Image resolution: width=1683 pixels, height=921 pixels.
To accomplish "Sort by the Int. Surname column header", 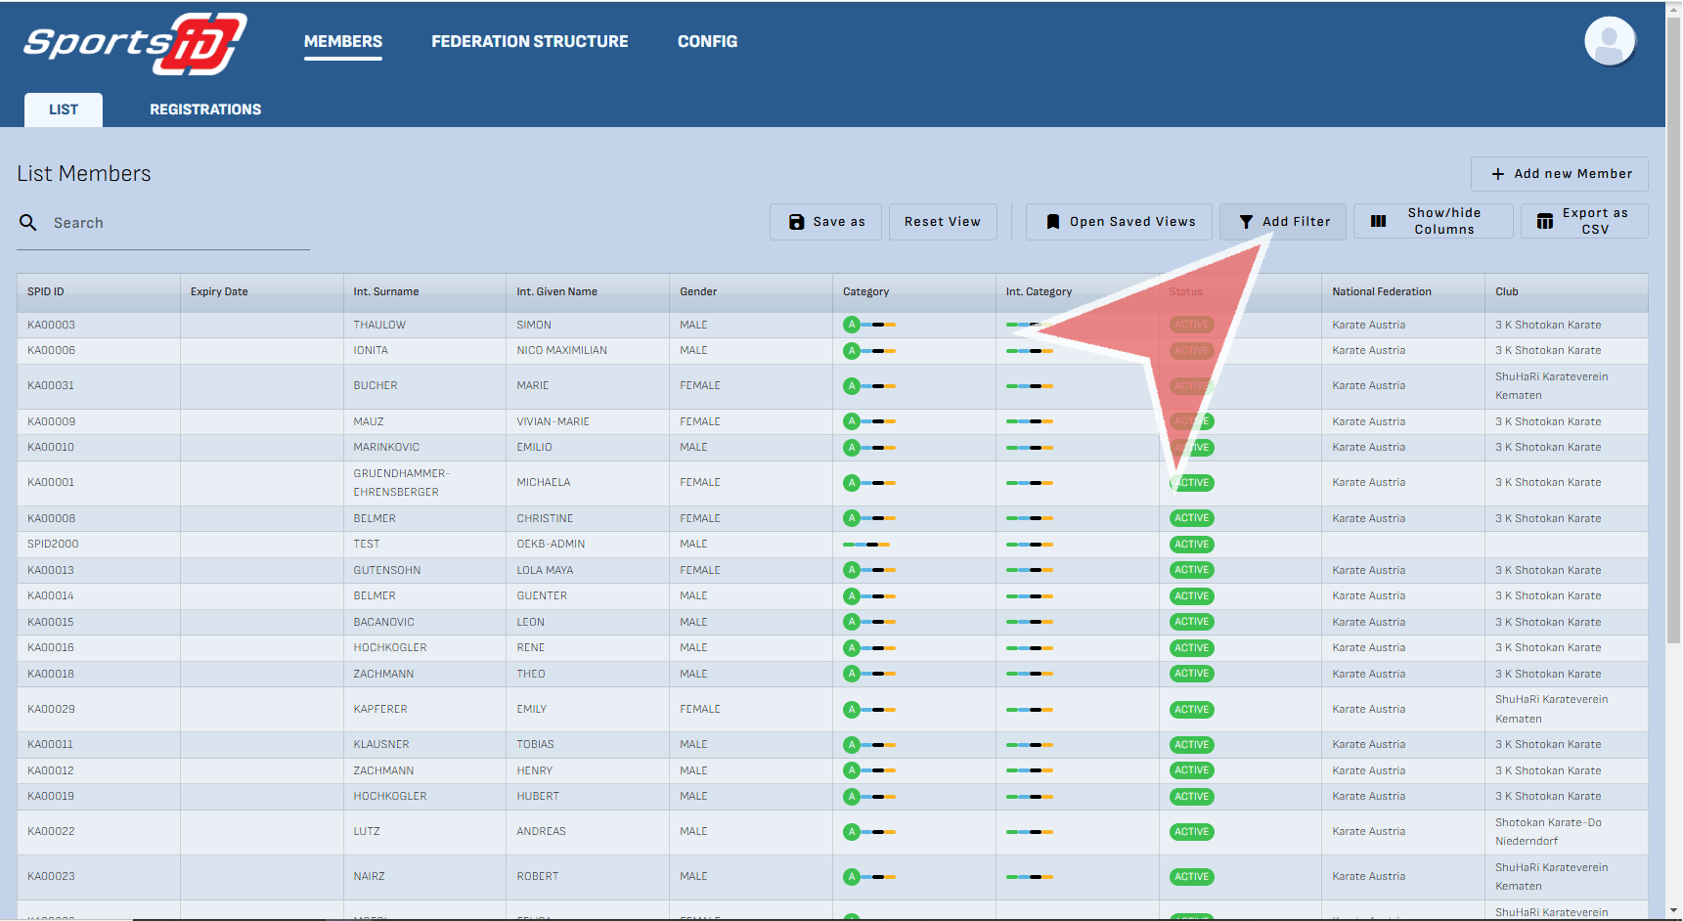I will [x=385, y=291].
